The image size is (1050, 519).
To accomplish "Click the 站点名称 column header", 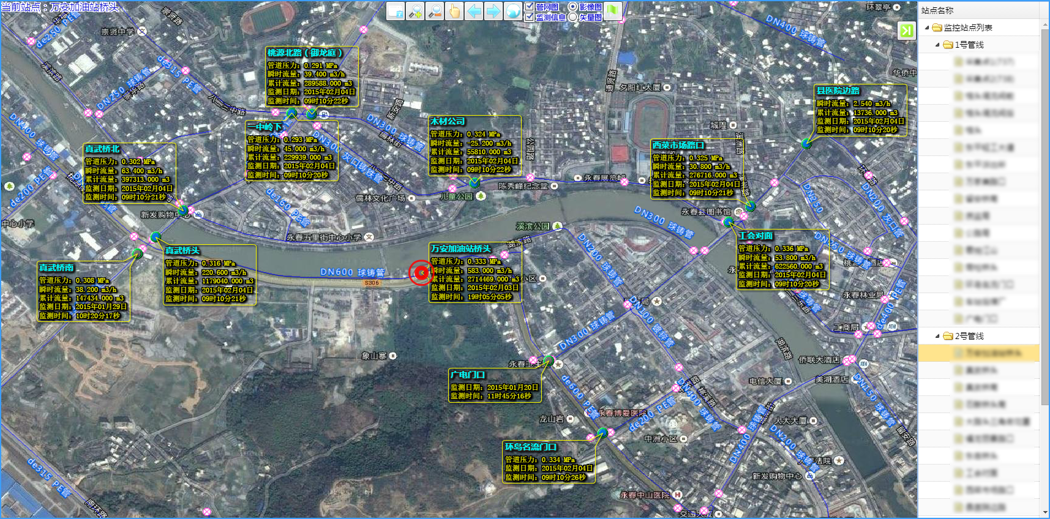I will click(937, 10).
